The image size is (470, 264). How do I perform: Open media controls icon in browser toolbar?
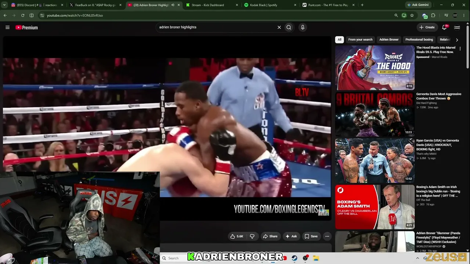click(446, 15)
